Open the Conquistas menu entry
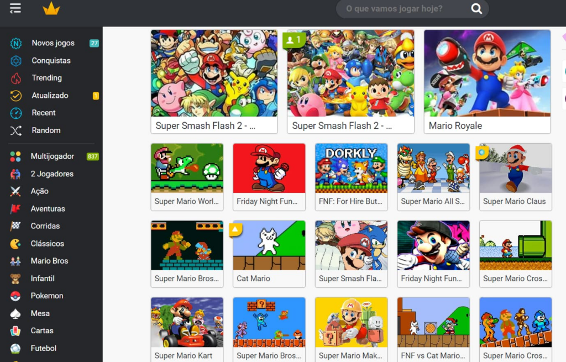Image resolution: width=566 pixels, height=362 pixels. [x=51, y=61]
